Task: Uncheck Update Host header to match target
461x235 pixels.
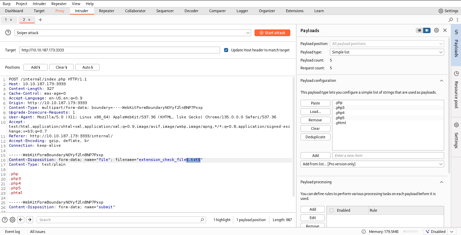Action: (x=226, y=50)
